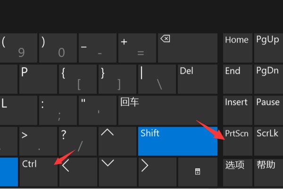Tap the up arrow key
Image resolution: width=283 pixels, height=189 pixels.
click(117, 141)
